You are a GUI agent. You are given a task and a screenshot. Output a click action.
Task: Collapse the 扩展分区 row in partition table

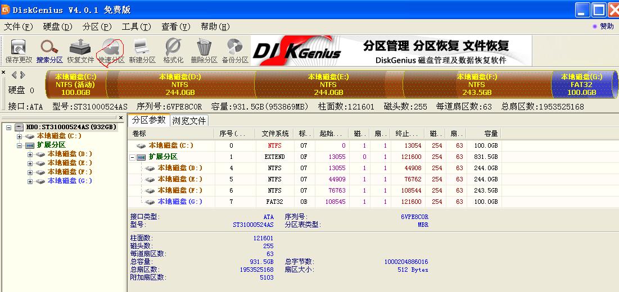132,157
